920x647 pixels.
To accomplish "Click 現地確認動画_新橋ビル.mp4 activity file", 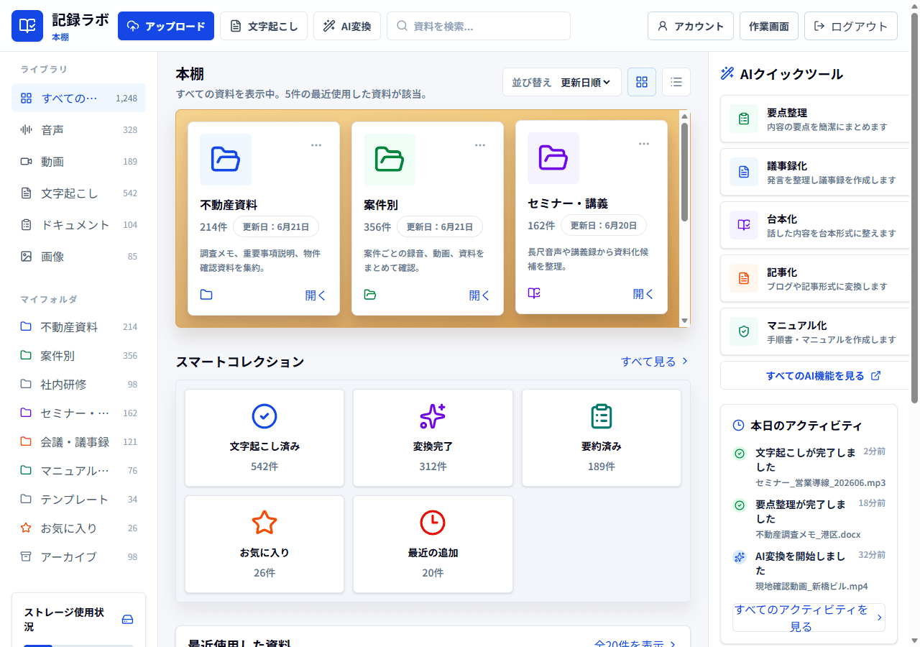I will (x=811, y=586).
